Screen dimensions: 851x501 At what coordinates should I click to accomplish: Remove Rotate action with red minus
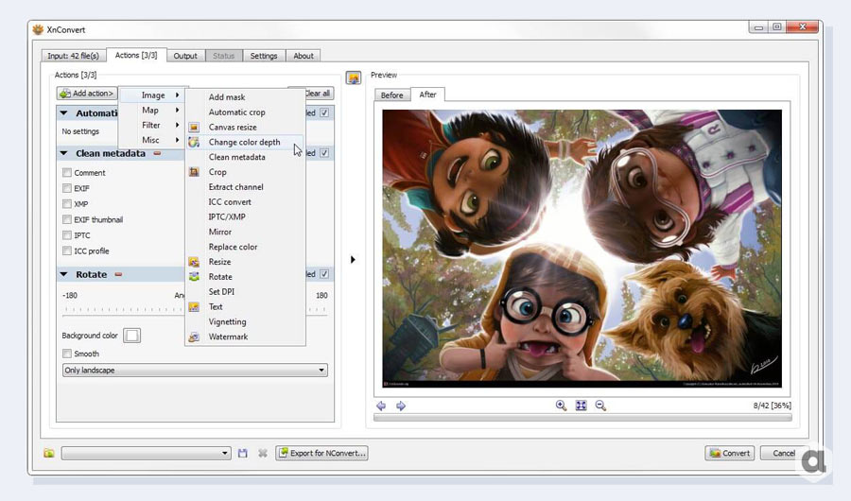pos(118,274)
